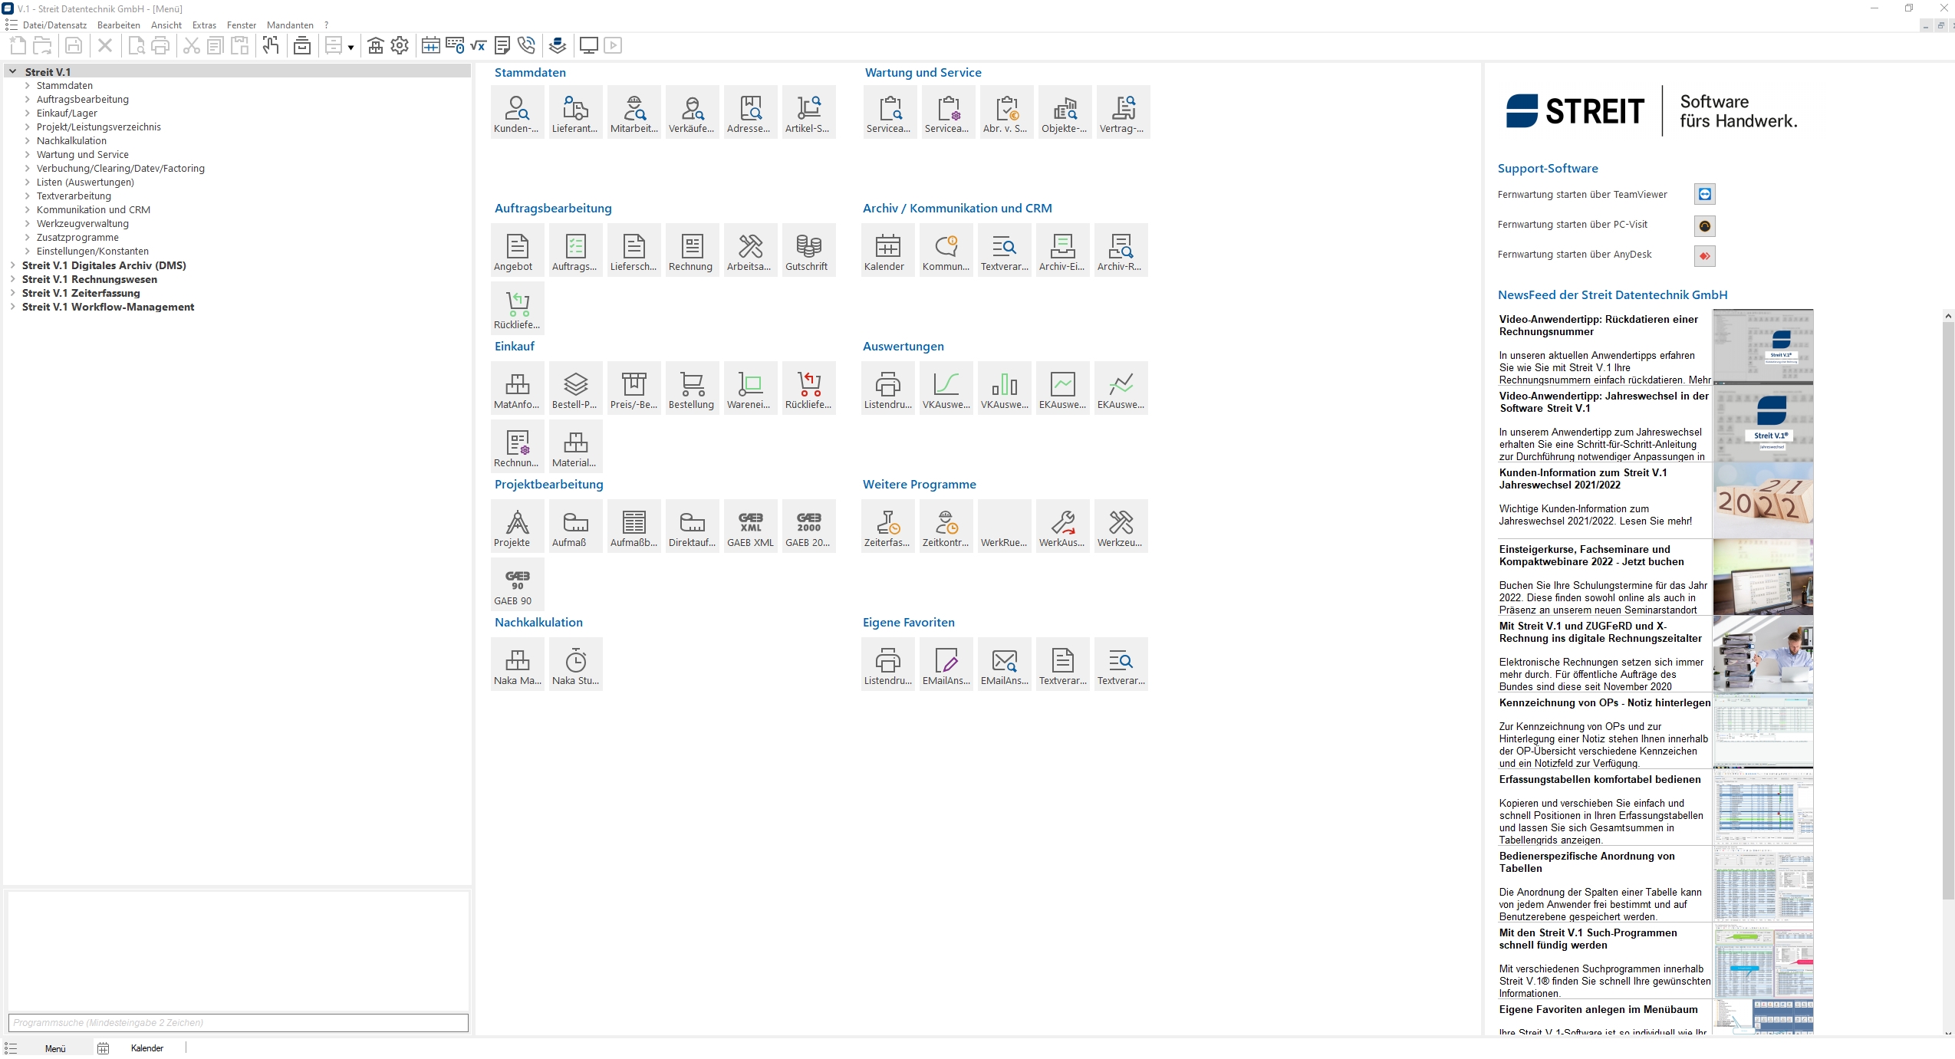
Task: Select Wartung und Service tree item
Action: click(82, 155)
